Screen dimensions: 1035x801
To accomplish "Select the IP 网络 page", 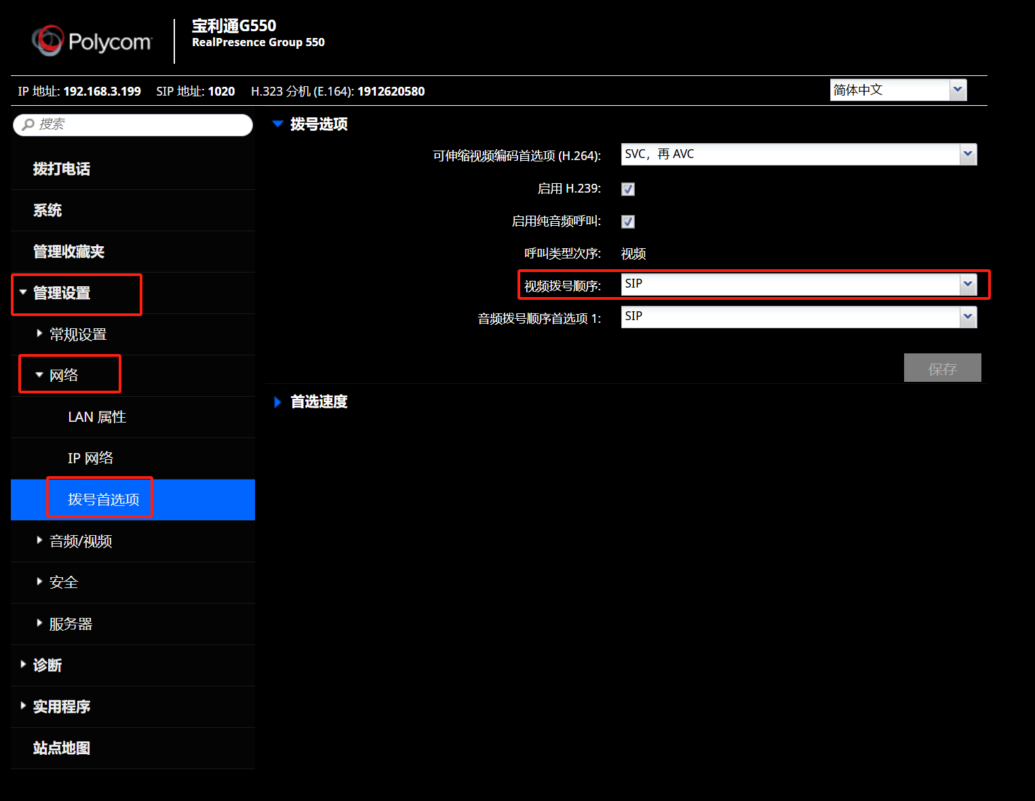I will coord(90,458).
